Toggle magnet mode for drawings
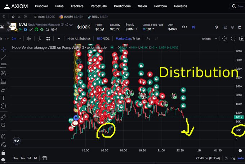Viewport: 245px width, 164px height. coord(4,136)
